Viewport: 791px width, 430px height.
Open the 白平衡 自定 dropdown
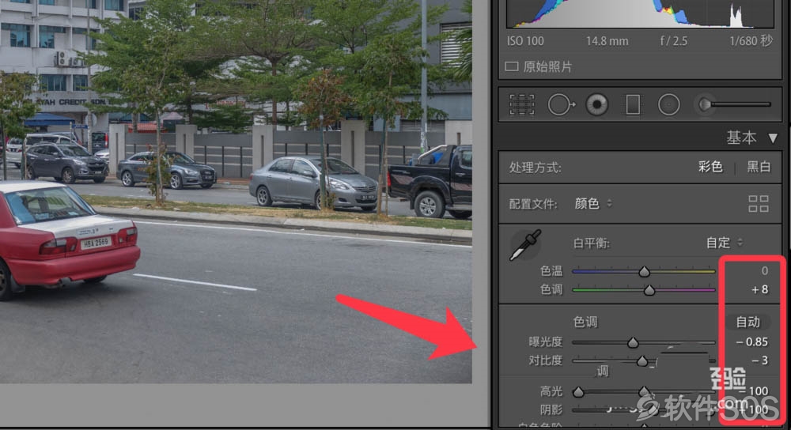(724, 243)
